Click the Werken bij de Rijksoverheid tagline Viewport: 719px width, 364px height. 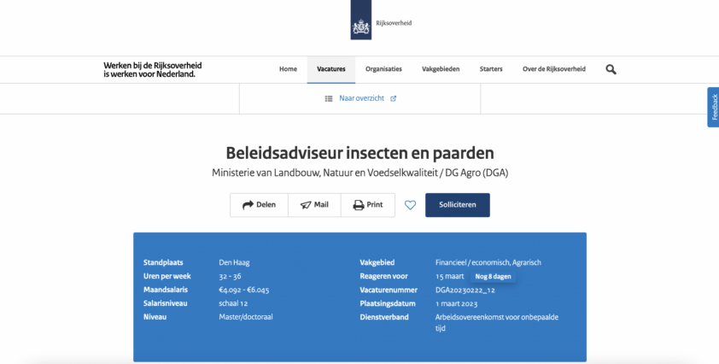(x=152, y=69)
